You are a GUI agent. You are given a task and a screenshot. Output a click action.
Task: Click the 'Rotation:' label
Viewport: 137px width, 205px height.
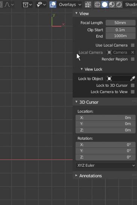point(85,138)
